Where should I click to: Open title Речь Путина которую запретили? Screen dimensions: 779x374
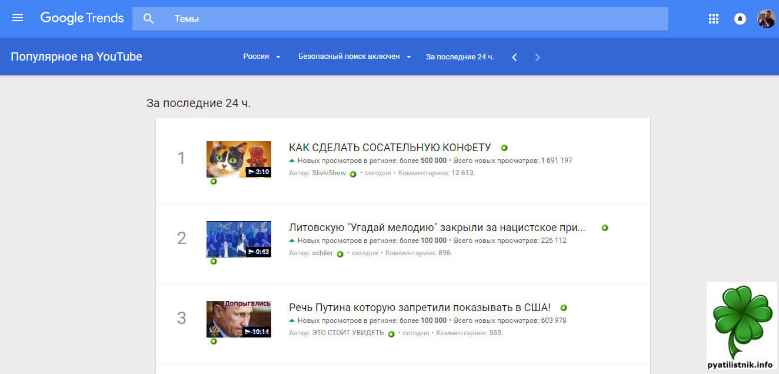tap(420, 308)
